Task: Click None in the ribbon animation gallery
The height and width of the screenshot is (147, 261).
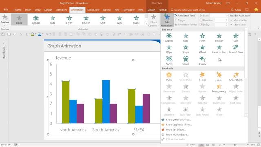Action: (19, 20)
